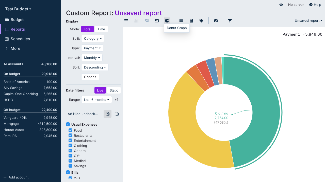Toggle privacy mode eye icon
This screenshot has width=325, height=182.
pos(281,5)
